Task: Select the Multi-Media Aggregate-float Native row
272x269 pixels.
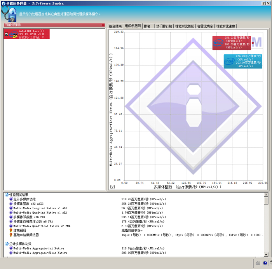Action: [134, 253]
